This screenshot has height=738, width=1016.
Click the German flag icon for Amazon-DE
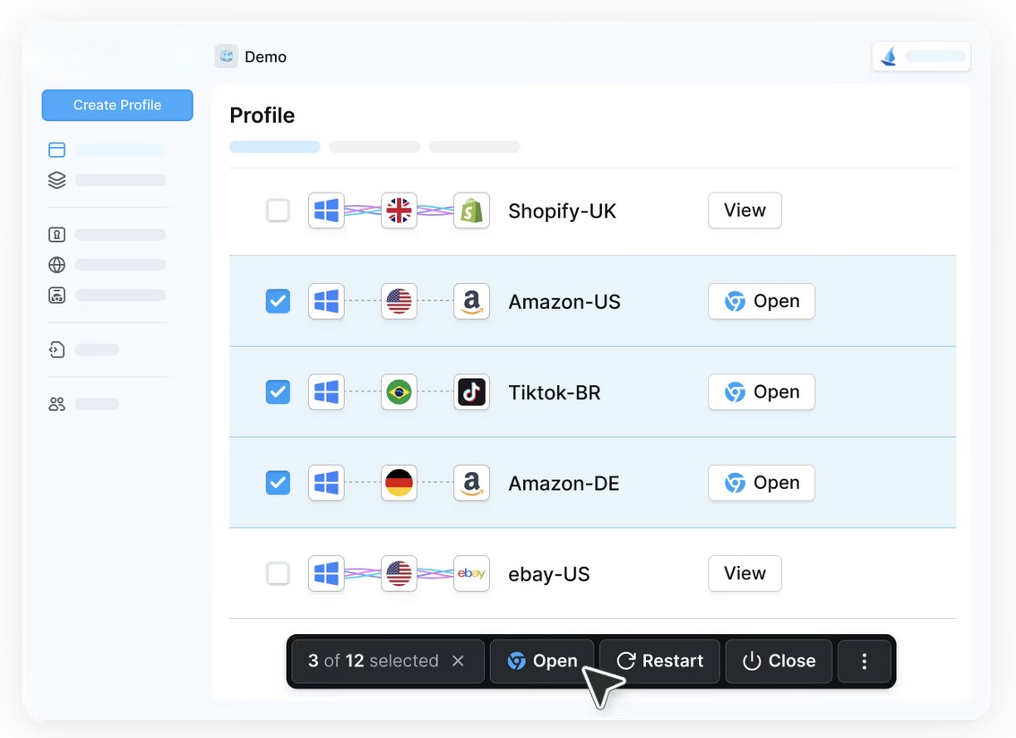click(x=399, y=484)
